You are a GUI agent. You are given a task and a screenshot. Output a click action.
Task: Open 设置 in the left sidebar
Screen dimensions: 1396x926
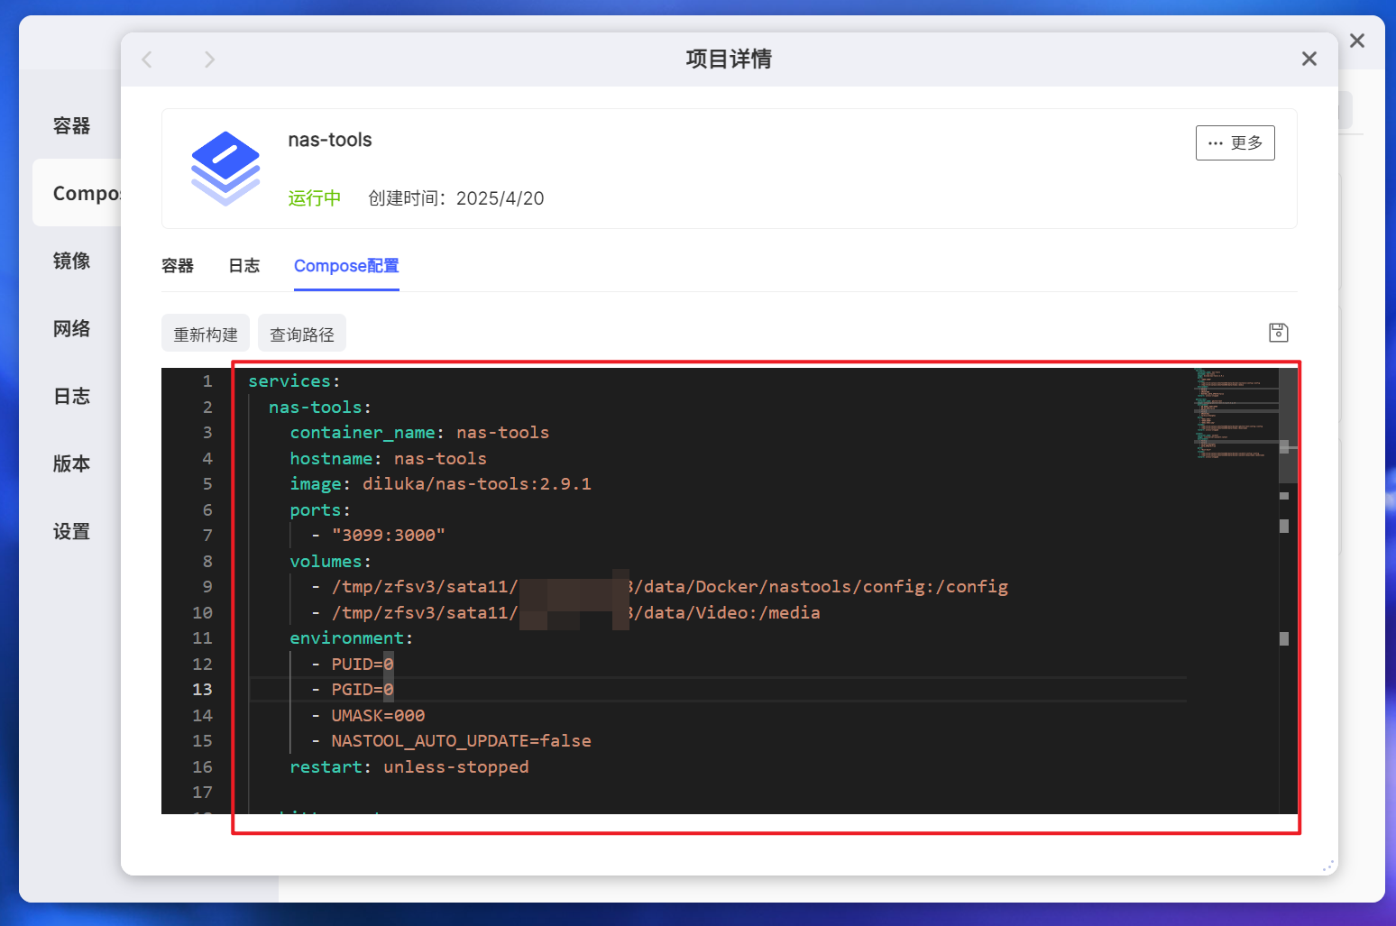point(71,531)
